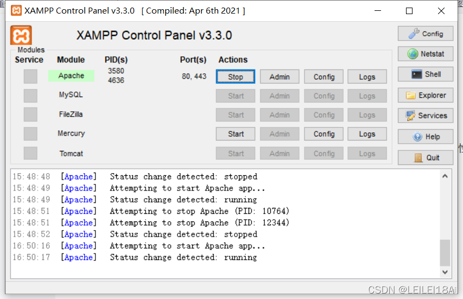
Task: Open Mercury Admin button
Action: 280,133
